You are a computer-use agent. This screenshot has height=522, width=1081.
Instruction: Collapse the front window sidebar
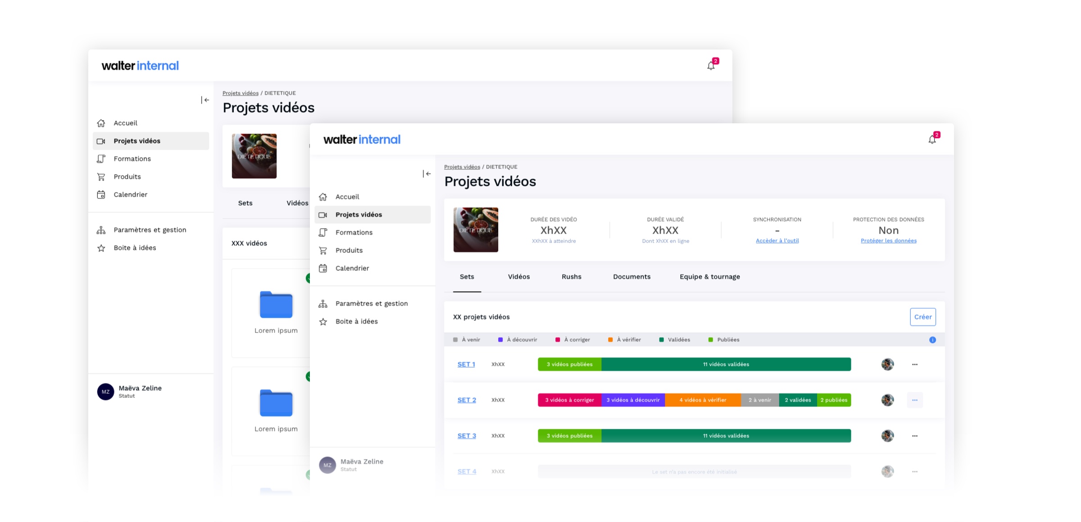click(x=427, y=174)
